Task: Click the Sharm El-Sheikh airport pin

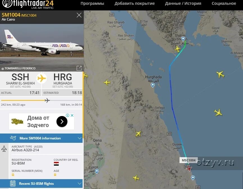Action: coord(183,39)
